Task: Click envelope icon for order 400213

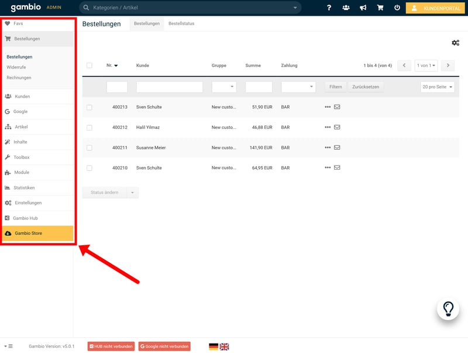Action: click(x=337, y=107)
